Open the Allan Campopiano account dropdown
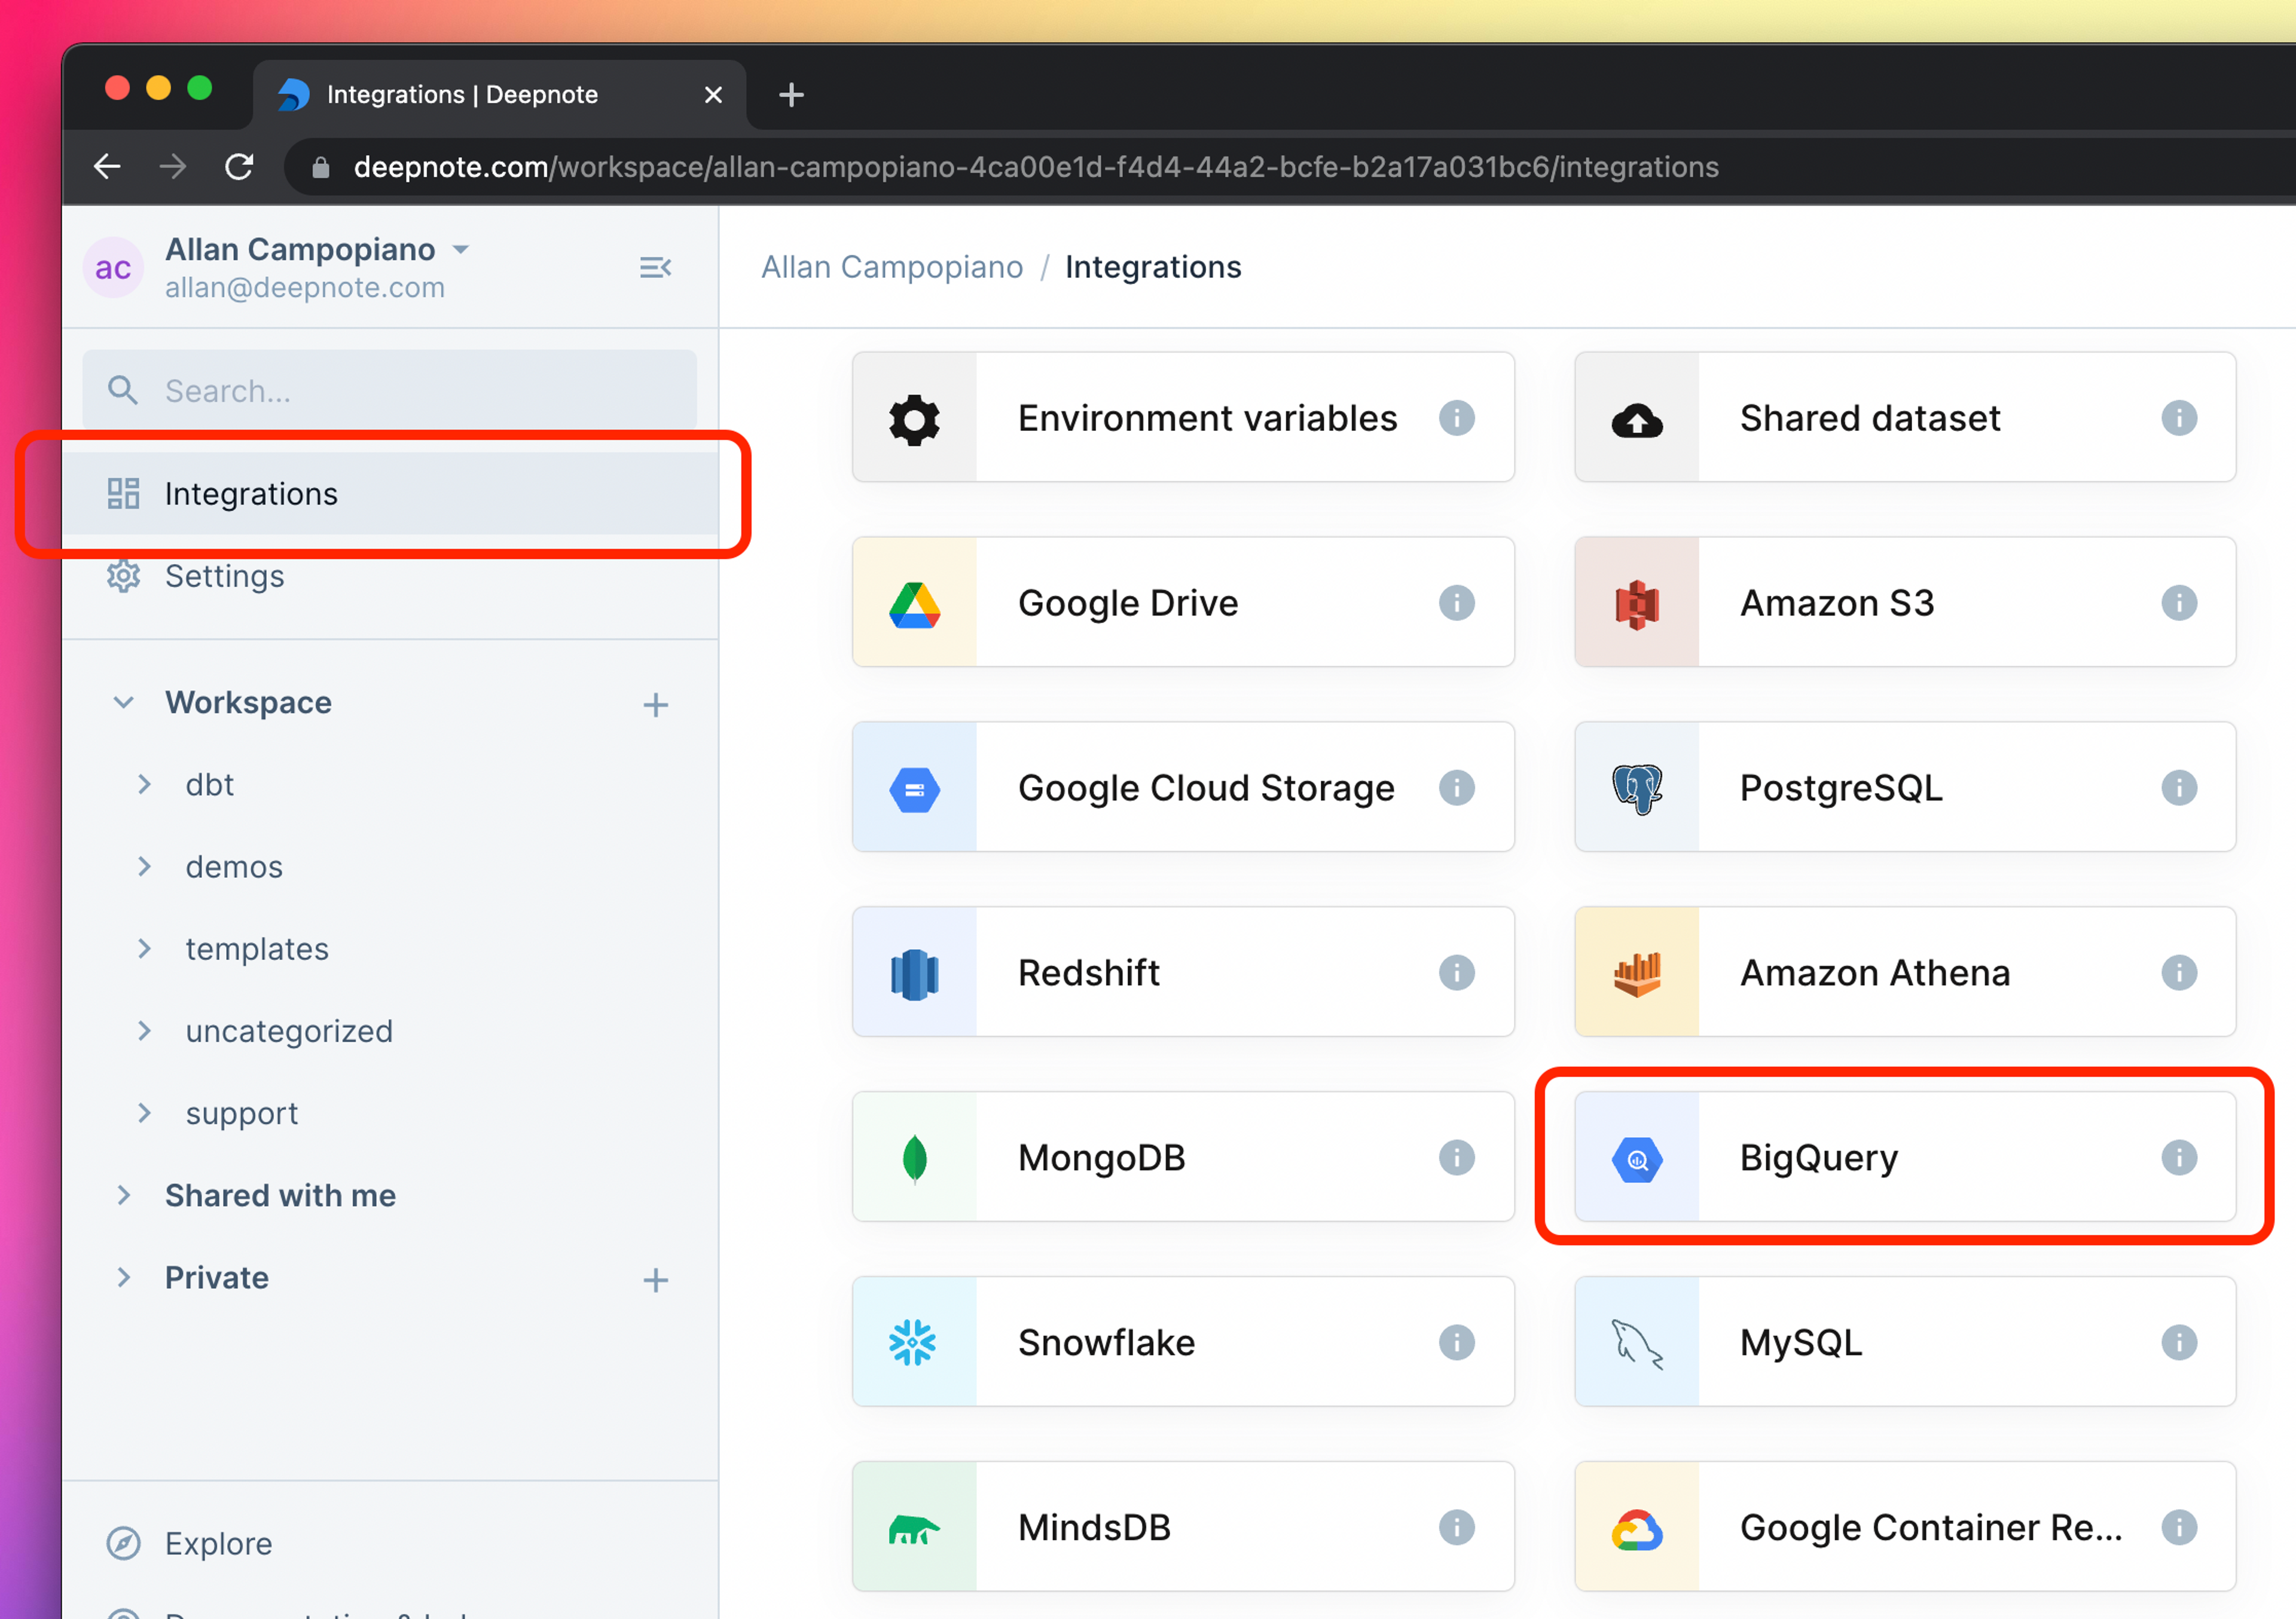This screenshot has width=2296, height=1619. pyautogui.click(x=461, y=249)
